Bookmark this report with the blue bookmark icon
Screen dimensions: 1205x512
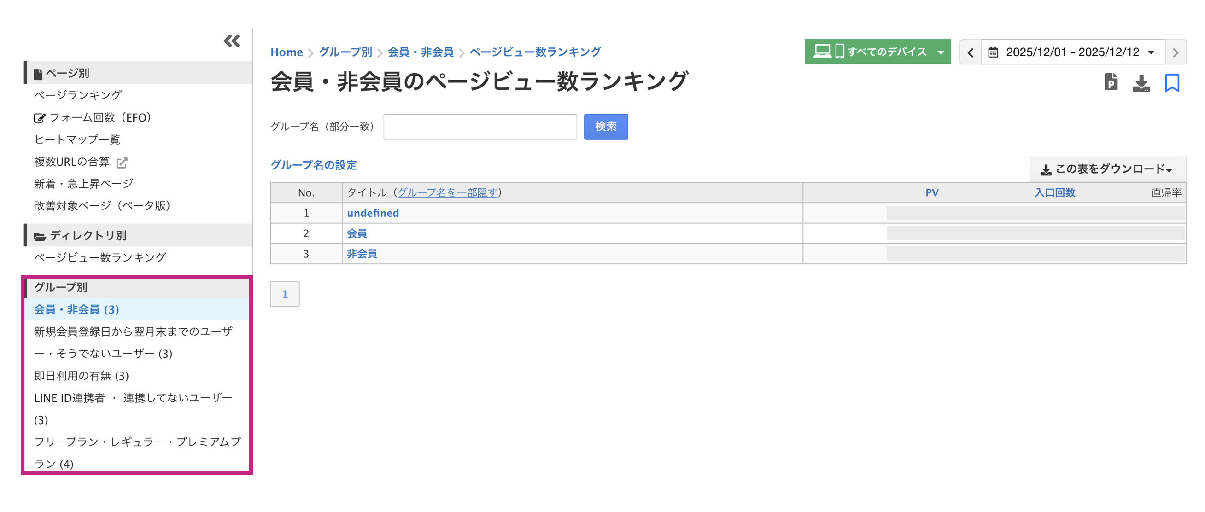pos(1173,83)
